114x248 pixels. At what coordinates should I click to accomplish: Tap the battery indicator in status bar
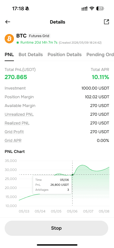[100, 8]
